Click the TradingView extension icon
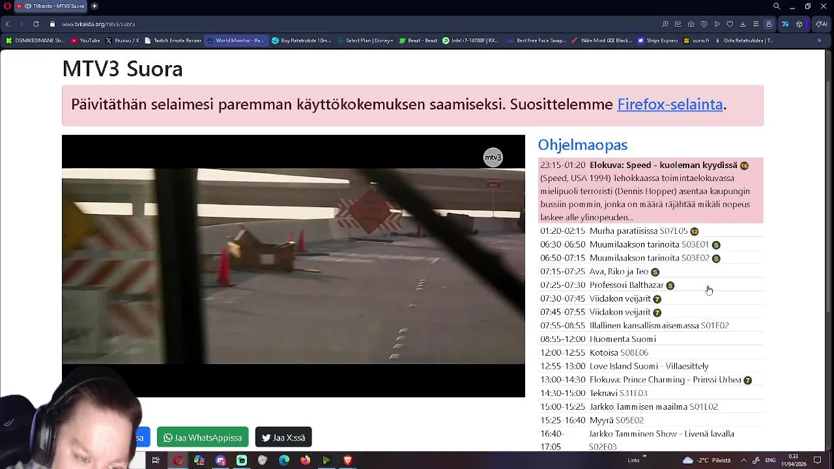This screenshot has height=469, width=834. coord(785,24)
